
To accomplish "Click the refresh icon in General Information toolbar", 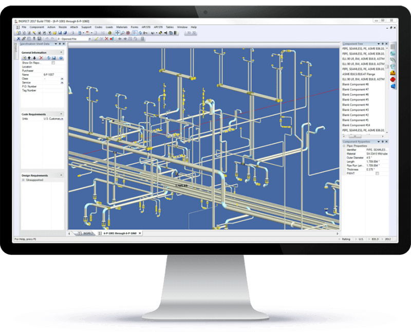I will (48, 58).
